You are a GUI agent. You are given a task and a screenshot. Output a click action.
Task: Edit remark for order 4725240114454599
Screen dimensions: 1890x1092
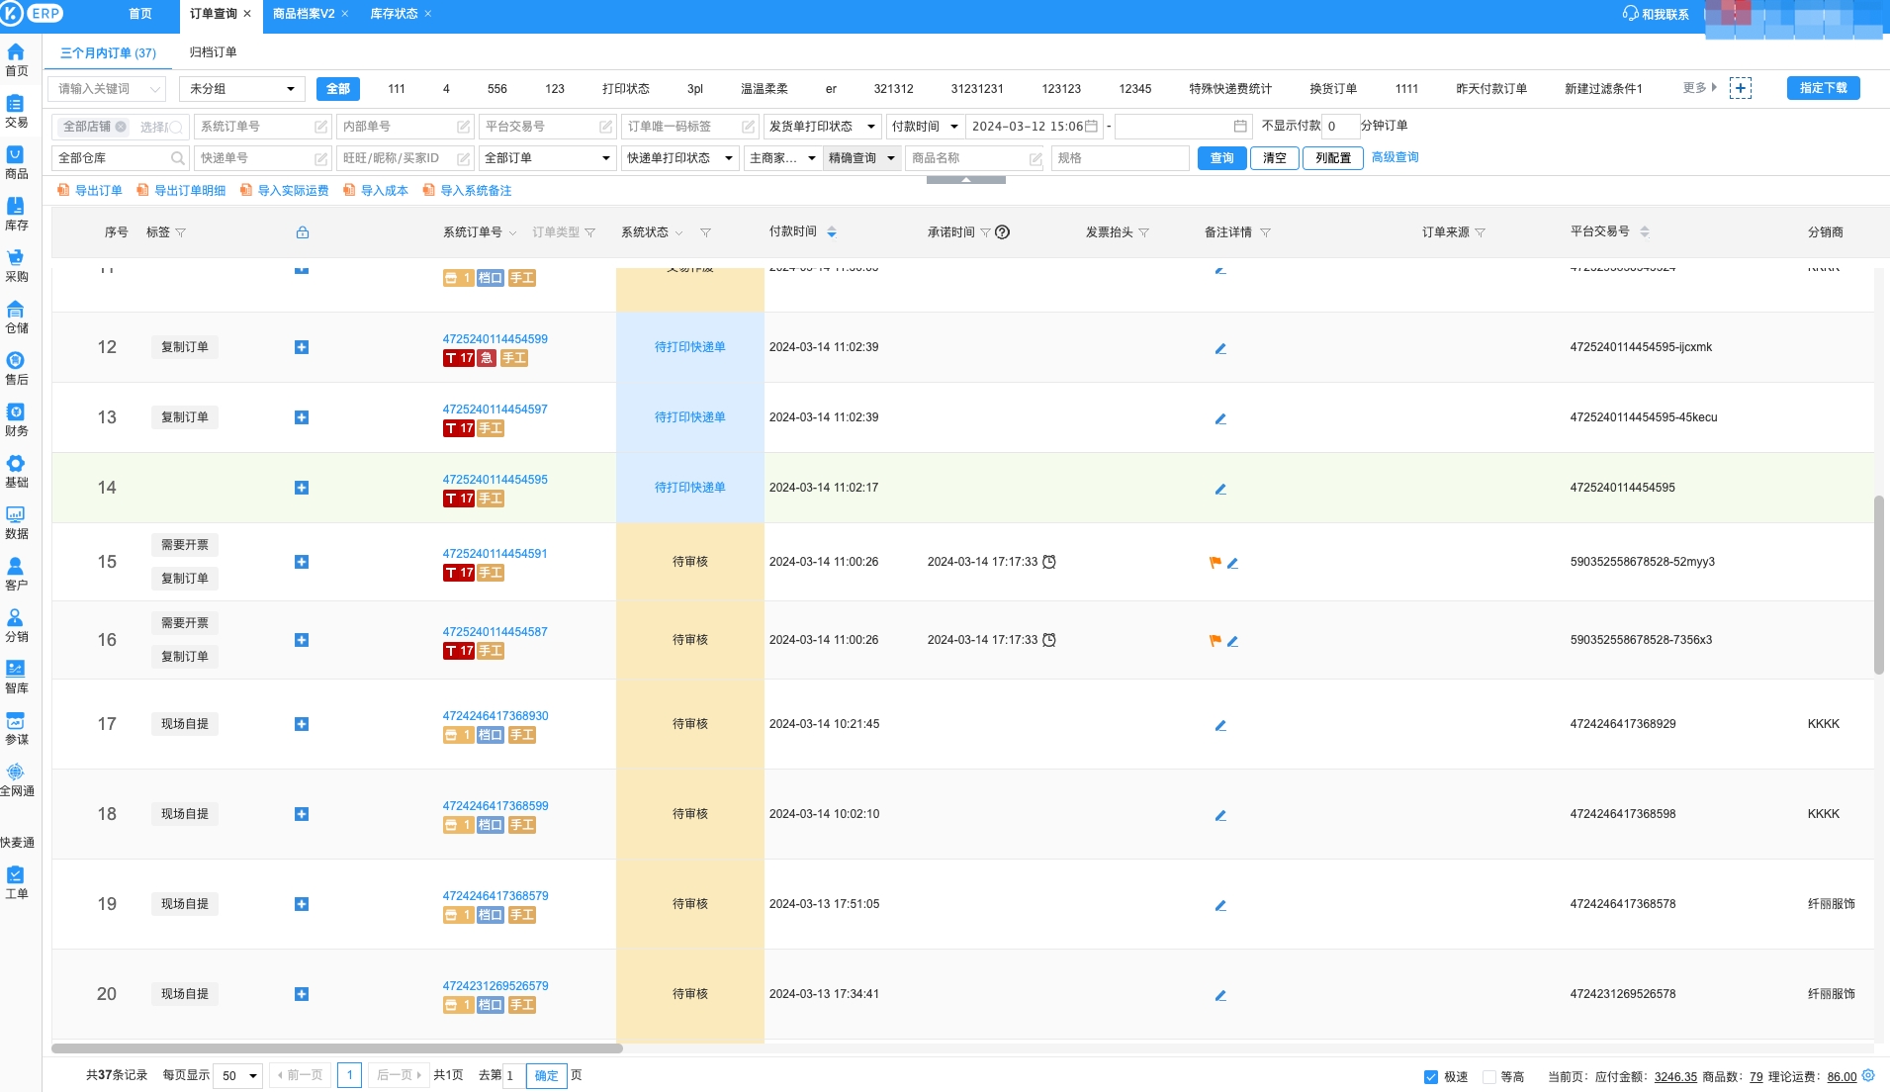pos(1220,348)
